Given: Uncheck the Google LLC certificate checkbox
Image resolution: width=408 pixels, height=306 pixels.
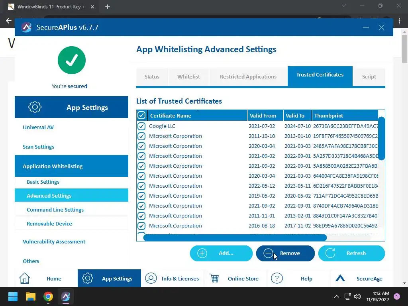Looking at the screenshot, I should pyautogui.click(x=141, y=126).
